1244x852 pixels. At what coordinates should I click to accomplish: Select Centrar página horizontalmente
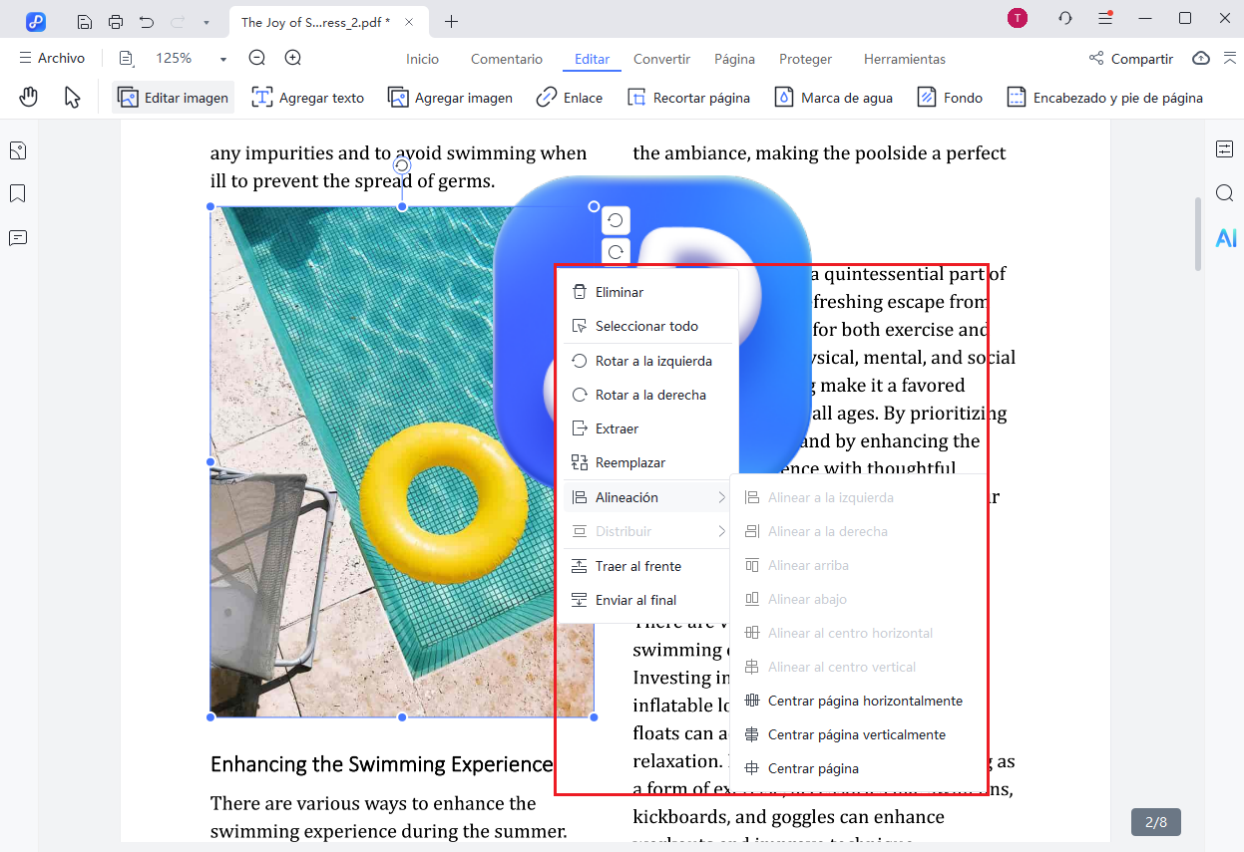pos(864,701)
